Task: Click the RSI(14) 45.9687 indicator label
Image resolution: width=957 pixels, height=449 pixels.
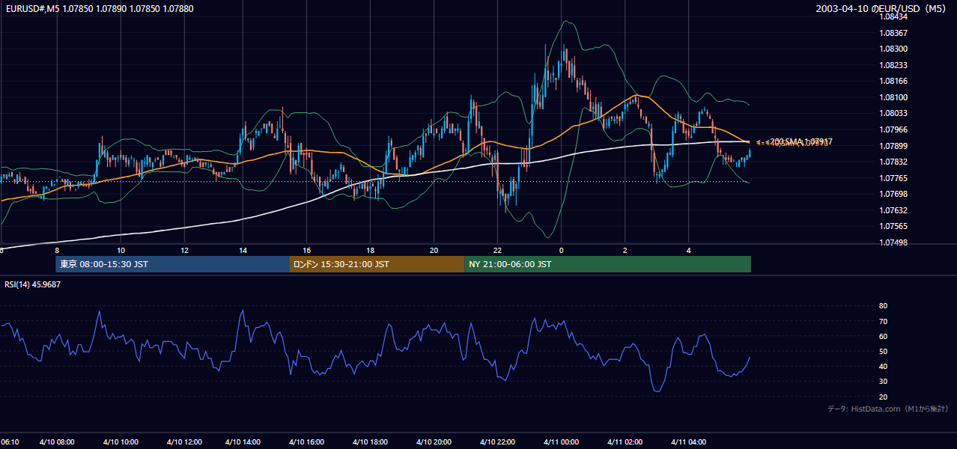Action: 33,284
